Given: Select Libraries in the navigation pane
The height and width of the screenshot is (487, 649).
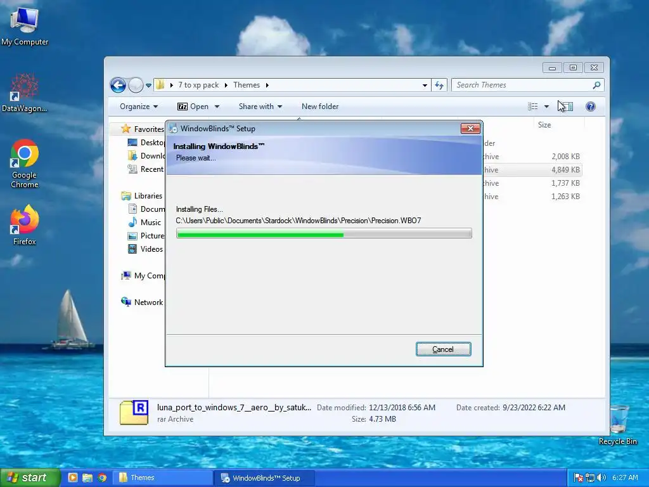Looking at the screenshot, I should pyautogui.click(x=141, y=195).
